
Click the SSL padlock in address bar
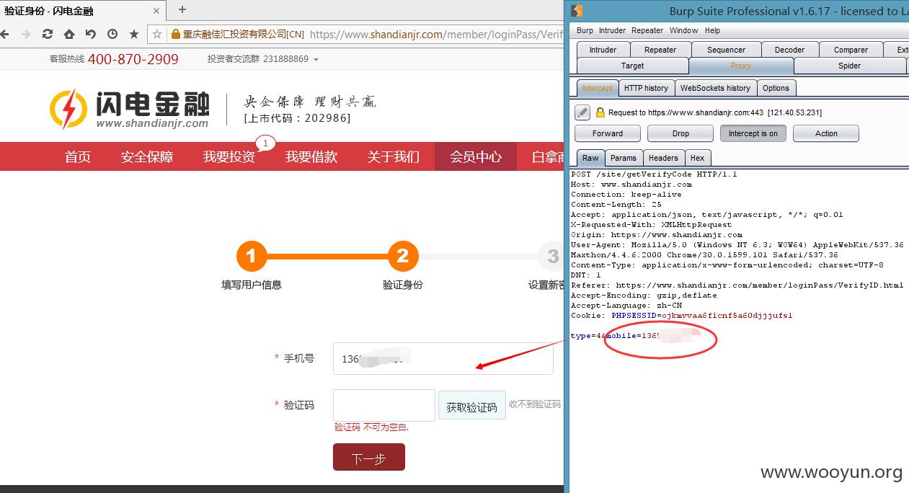pos(175,34)
